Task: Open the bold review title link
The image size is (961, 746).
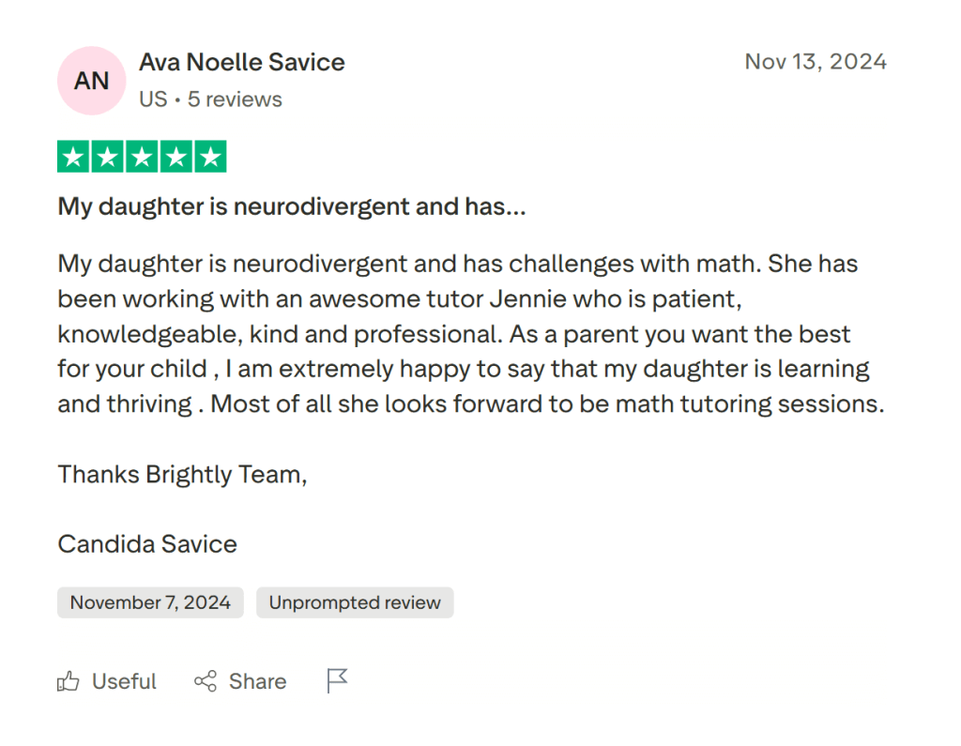Action: coord(292,206)
